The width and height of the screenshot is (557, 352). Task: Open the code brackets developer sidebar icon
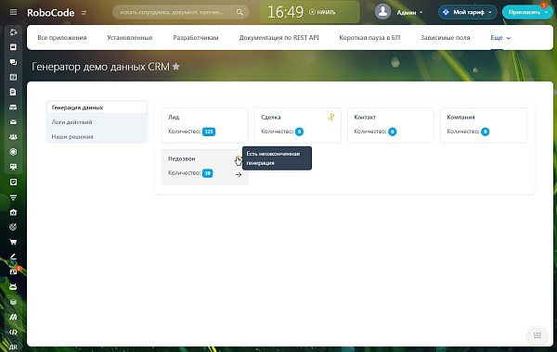tap(13, 333)
